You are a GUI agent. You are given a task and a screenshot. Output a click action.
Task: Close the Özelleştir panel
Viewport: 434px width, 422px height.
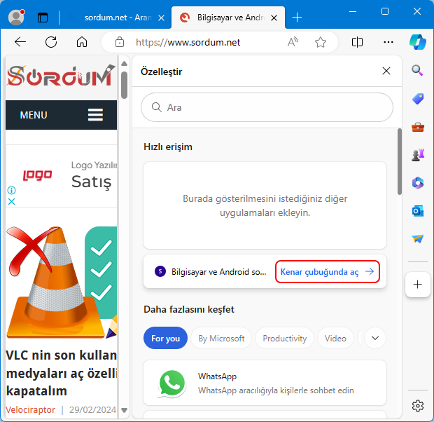[386, 71]
